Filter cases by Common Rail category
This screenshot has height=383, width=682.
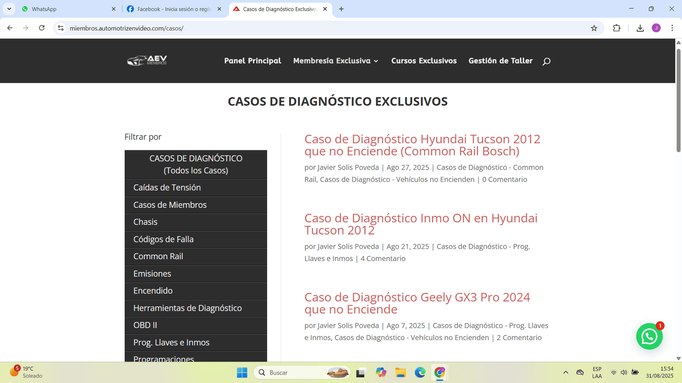point(158,256)
